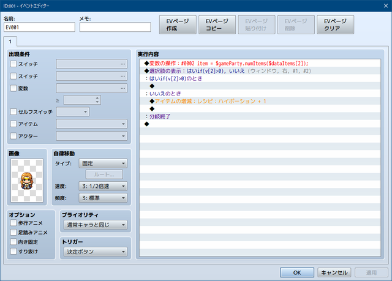The height and width of the screenshot is (281, 392).
Task: Click the 変数 selection field
Action: (91, 88)
